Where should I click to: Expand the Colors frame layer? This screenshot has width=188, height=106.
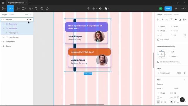[1, 46]
